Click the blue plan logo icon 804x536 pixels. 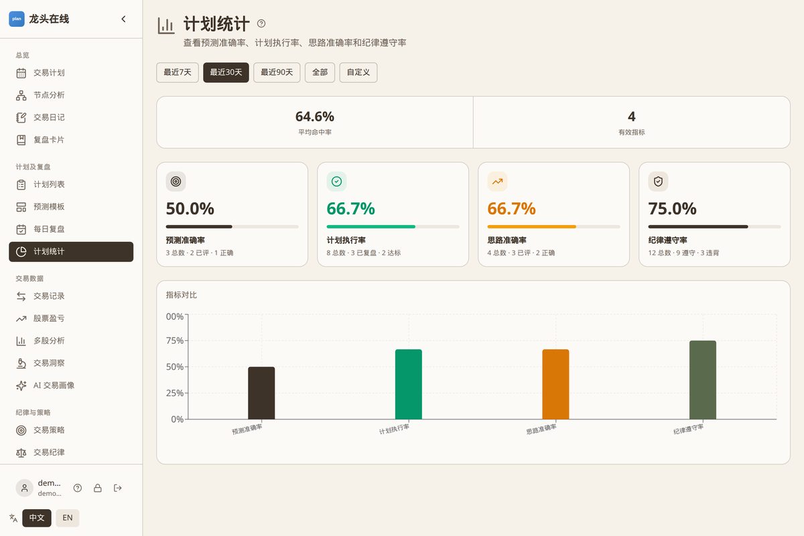tap(17, 19)
